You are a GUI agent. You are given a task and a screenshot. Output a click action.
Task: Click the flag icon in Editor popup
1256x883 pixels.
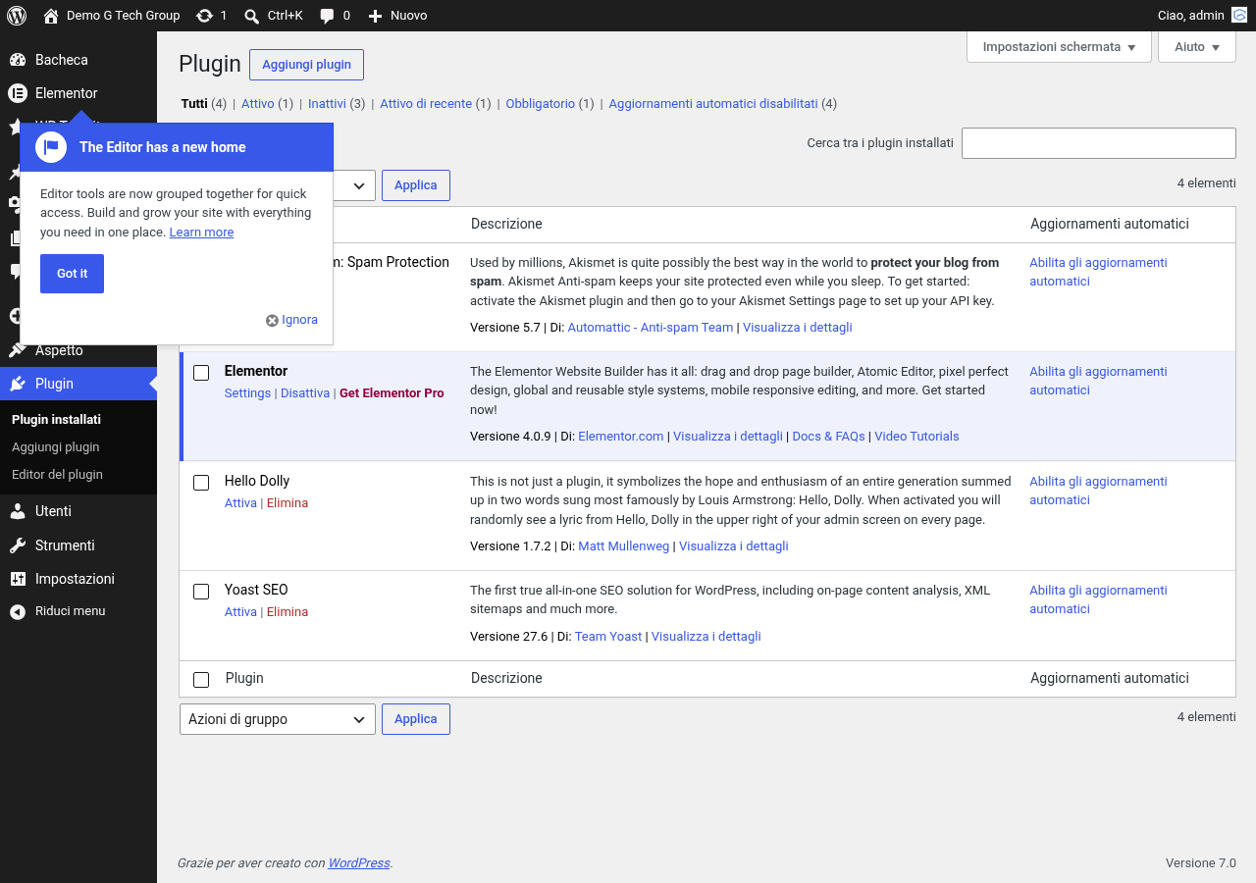coord(51,147)
